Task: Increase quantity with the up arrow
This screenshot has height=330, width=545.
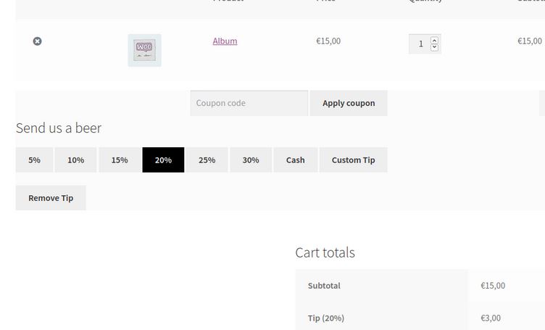Action: pyautogui.click(x=434, y=40)
